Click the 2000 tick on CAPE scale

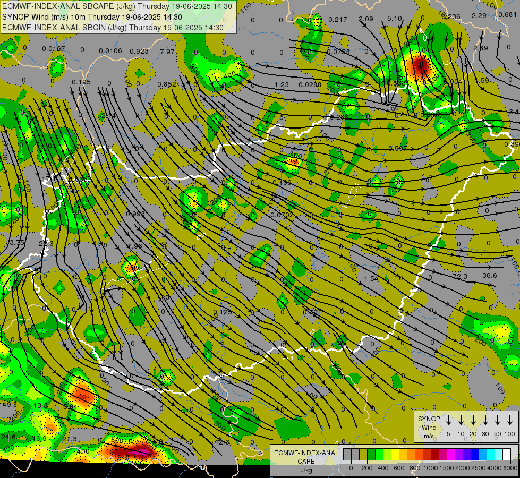click(462, 468)
